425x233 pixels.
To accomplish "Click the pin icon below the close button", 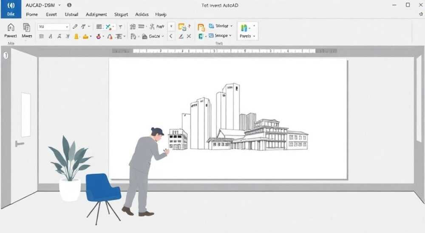I will (x=421, y=14).
